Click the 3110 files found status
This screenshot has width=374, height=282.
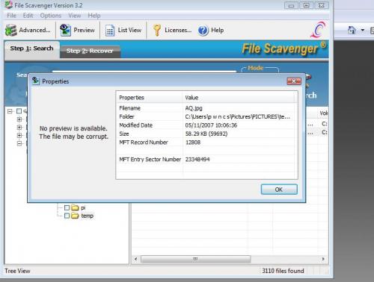(x=283, y=271)
